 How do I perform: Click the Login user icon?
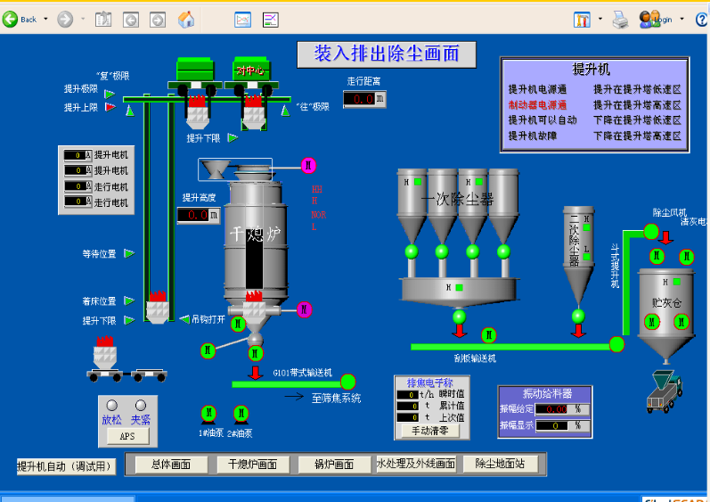[x=653, y=19]
